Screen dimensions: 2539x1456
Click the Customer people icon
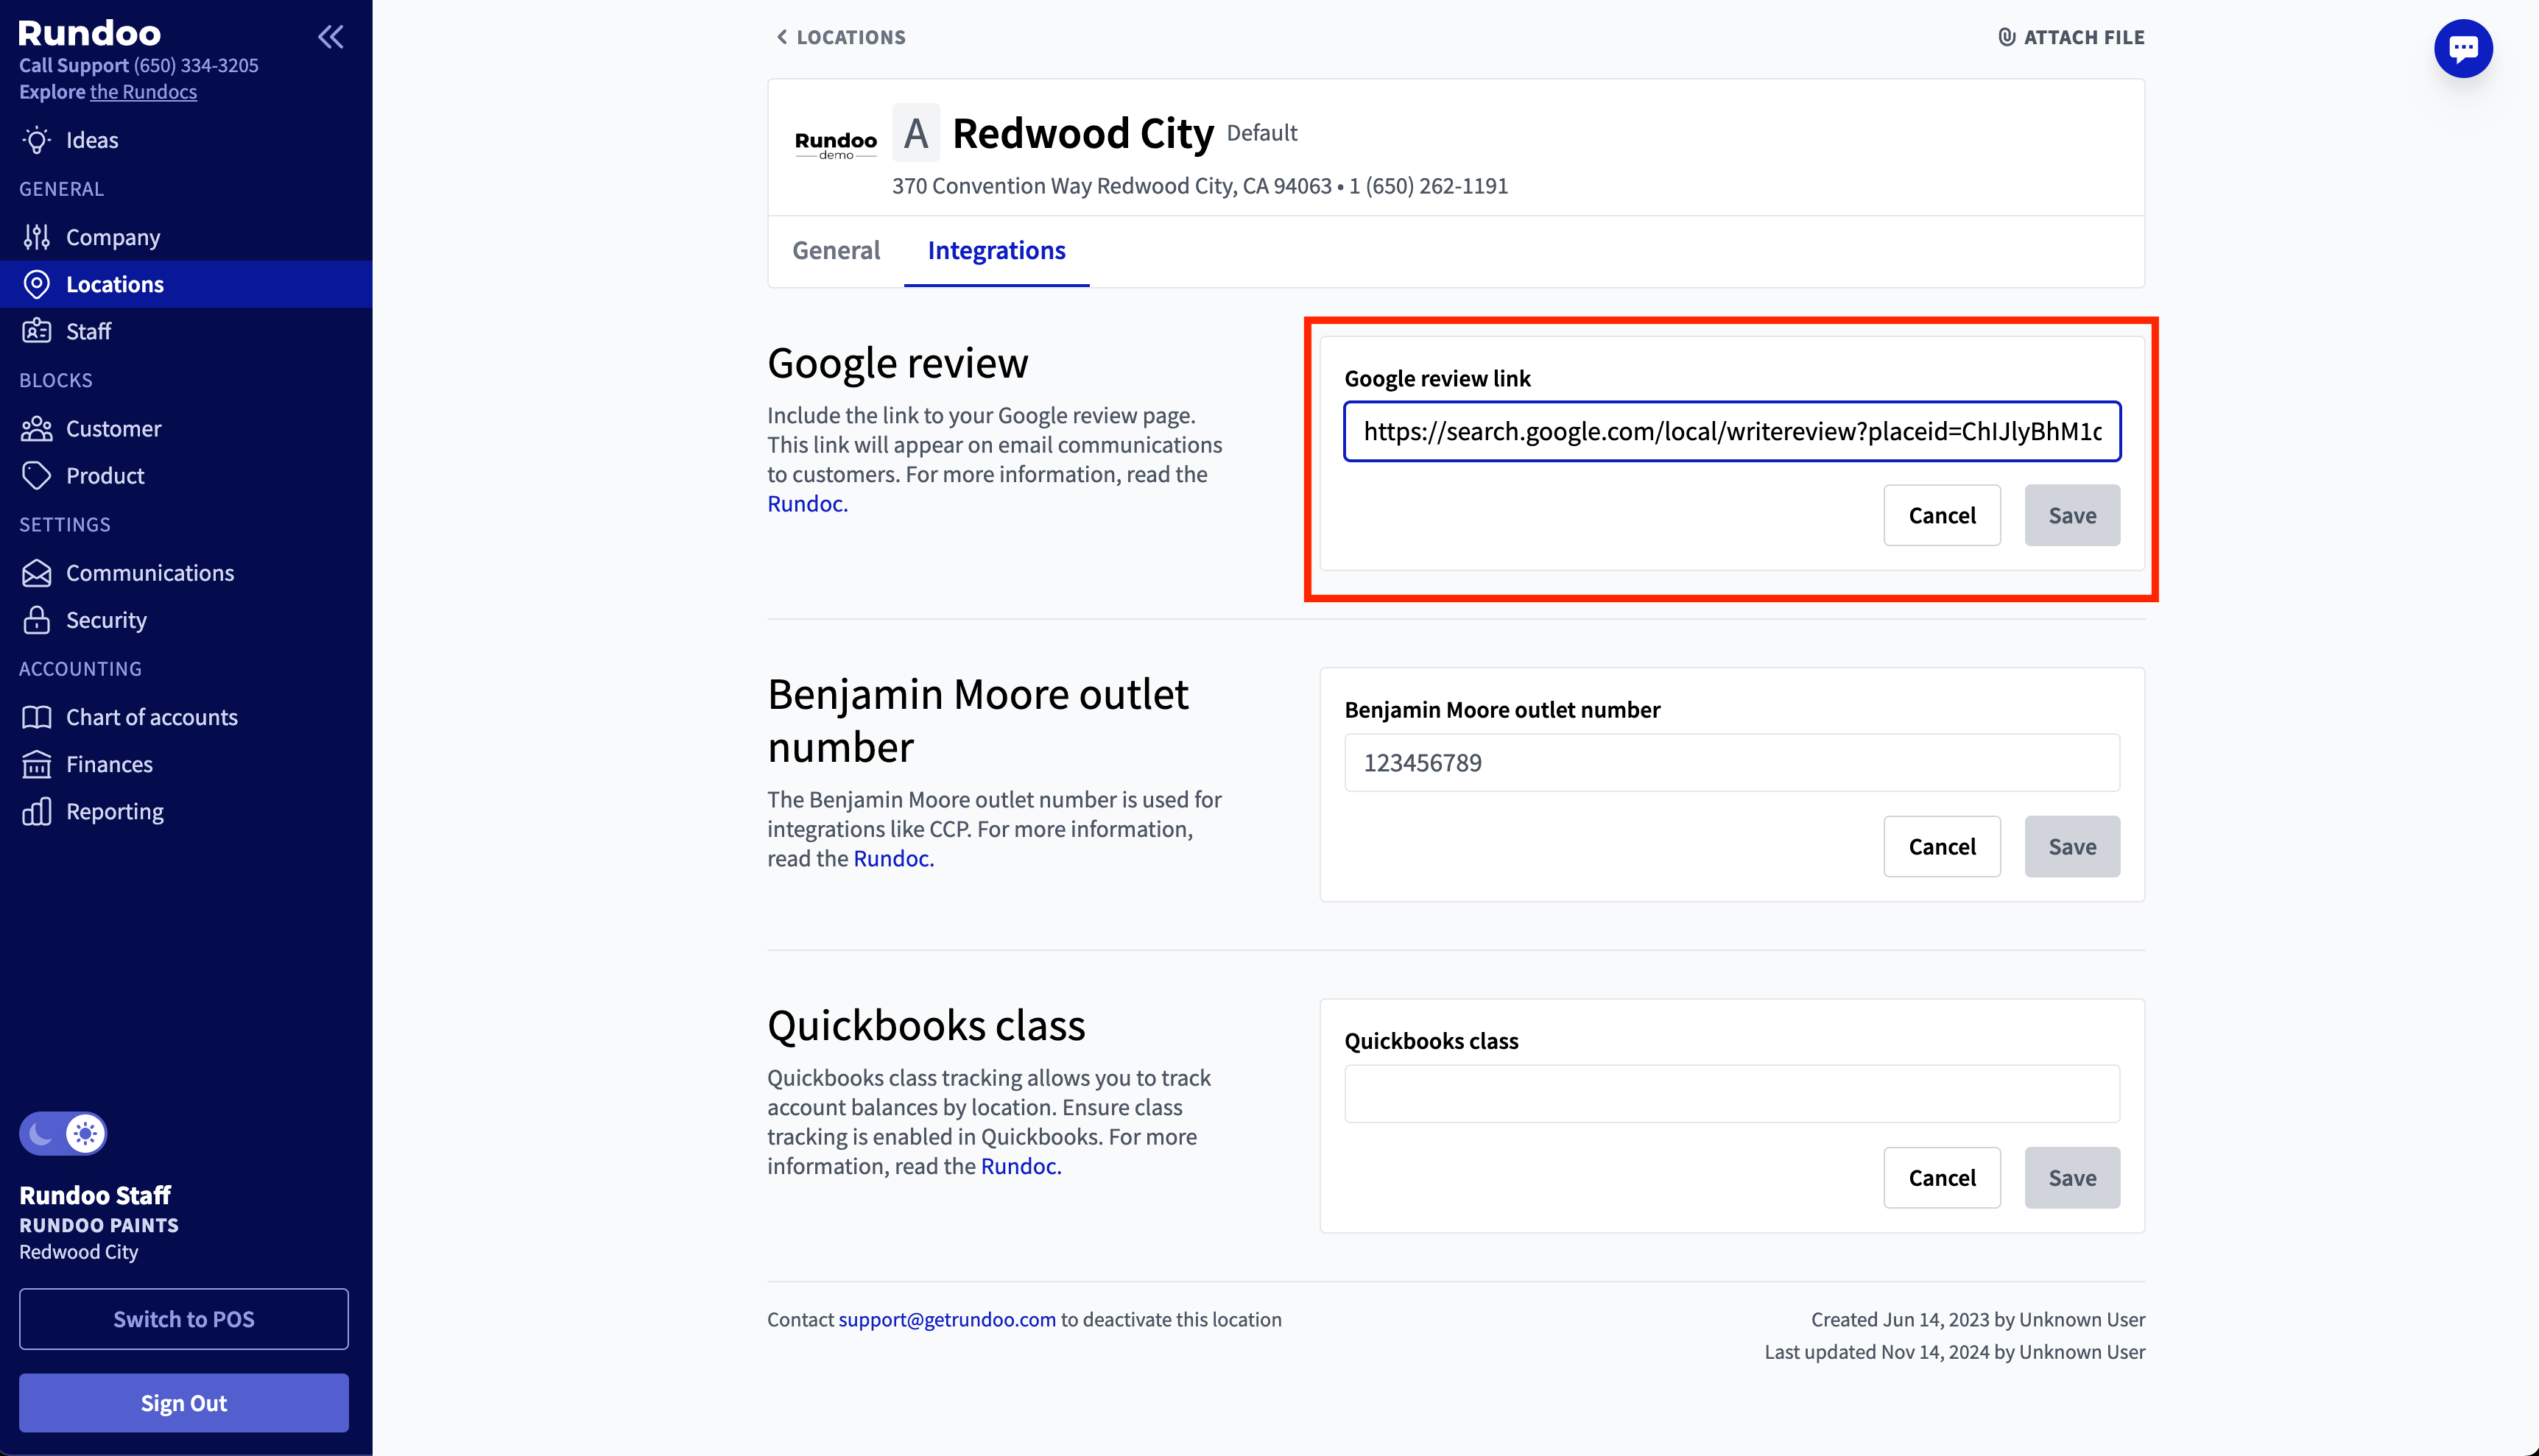click(37, 428)
